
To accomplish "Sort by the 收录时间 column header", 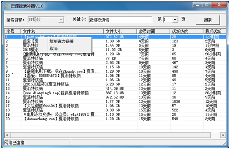I will click(x=154, y=31).
